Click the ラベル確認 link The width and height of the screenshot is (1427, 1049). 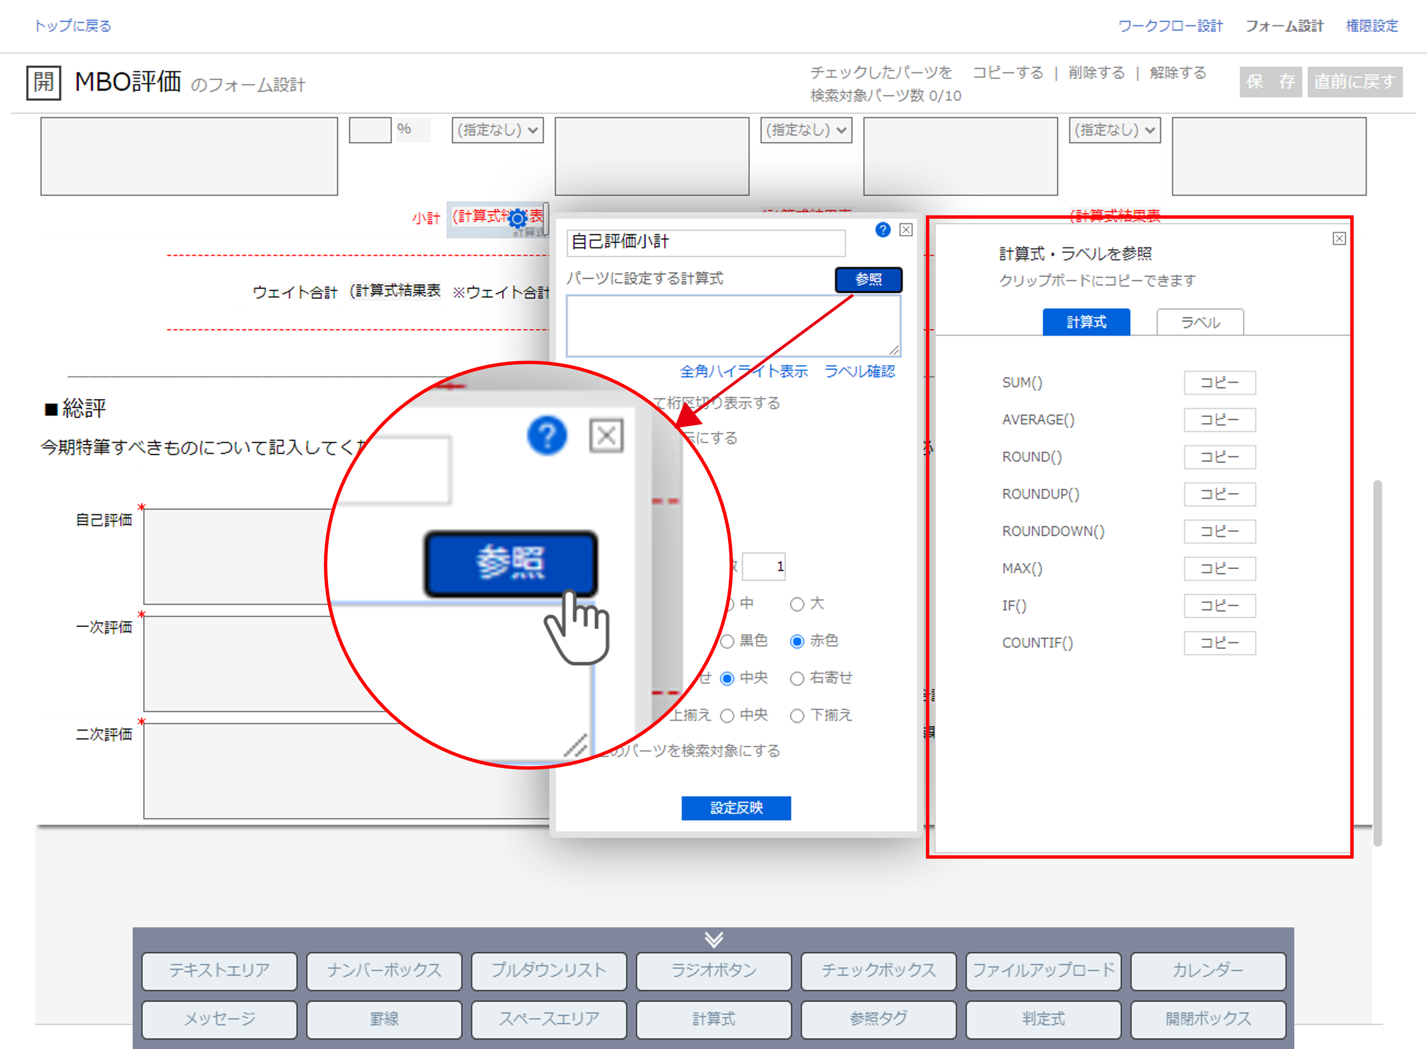click(859, 371)
